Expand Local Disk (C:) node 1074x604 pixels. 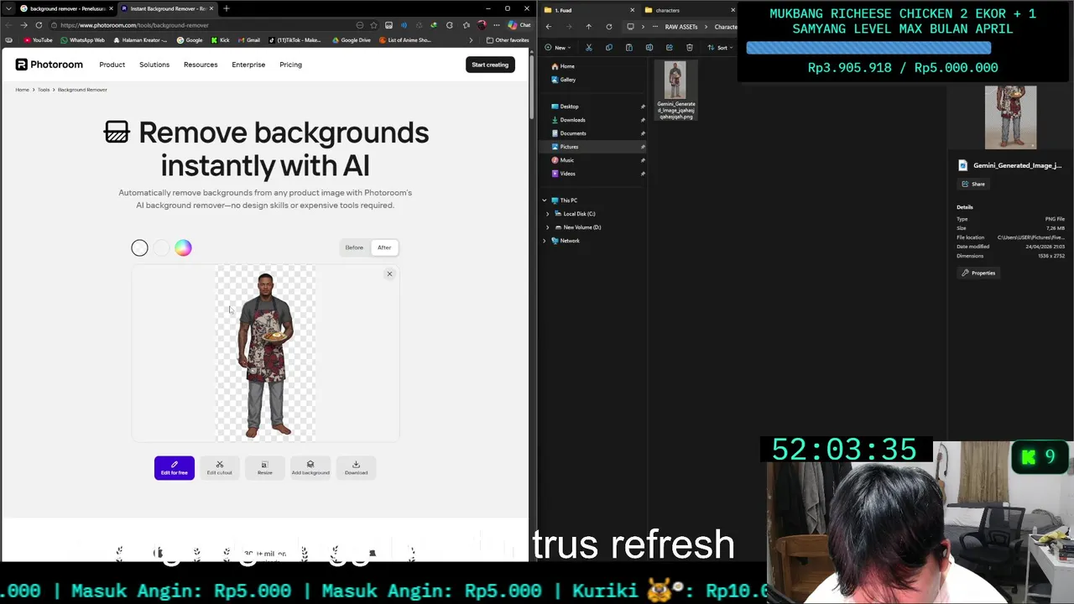coord(548,214)
